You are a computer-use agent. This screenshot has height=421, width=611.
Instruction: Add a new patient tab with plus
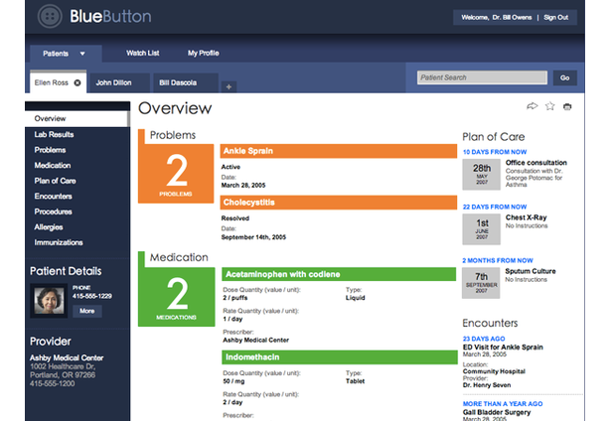point(229,86)
